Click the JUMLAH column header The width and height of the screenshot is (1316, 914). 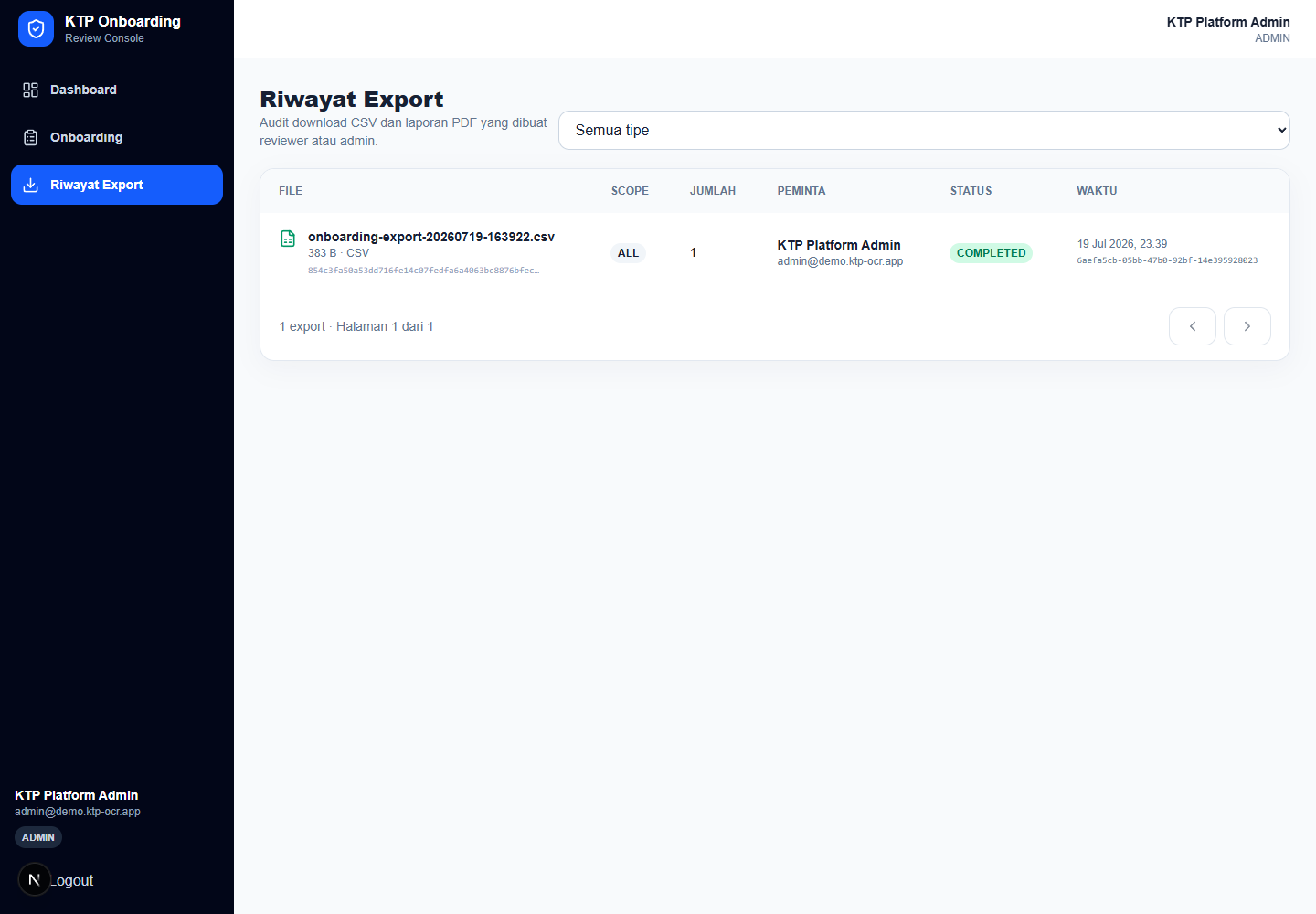point(713,191)
